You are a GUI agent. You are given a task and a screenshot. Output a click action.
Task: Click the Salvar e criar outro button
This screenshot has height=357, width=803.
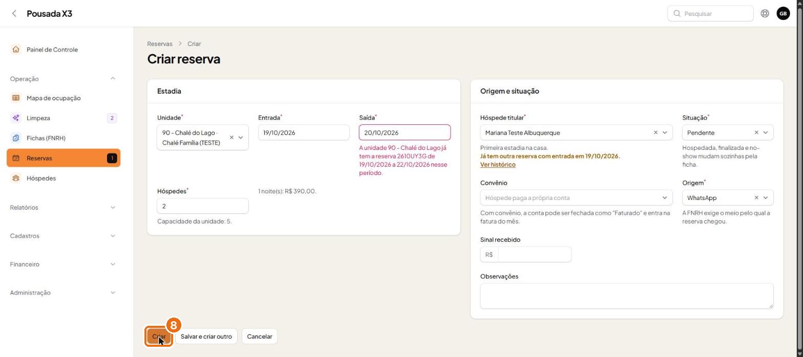click(206, 337)
